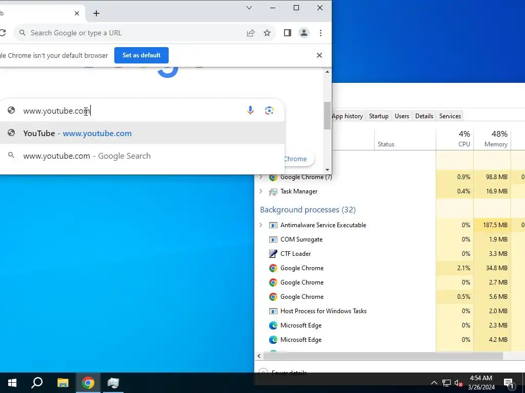525x393 pixels.
Task: Select www.youtube.com Google Search suggestion
Action: click(x=143, y=156)
